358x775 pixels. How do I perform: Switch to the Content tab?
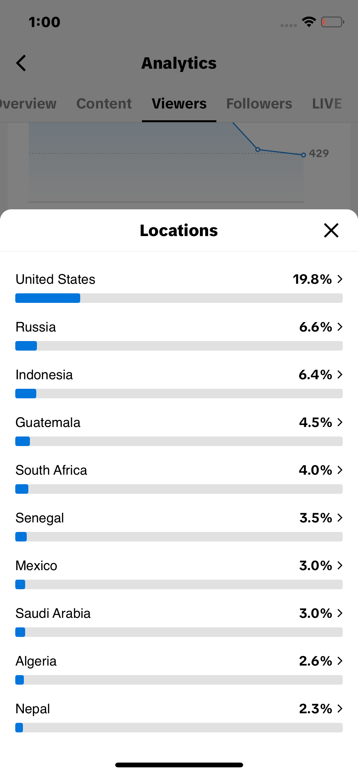coord(104,104)
